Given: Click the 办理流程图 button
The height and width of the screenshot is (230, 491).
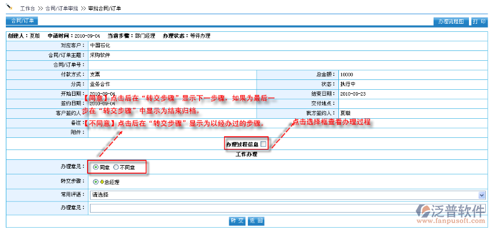Looking at the screenshot, I should [x=451, y=21].
